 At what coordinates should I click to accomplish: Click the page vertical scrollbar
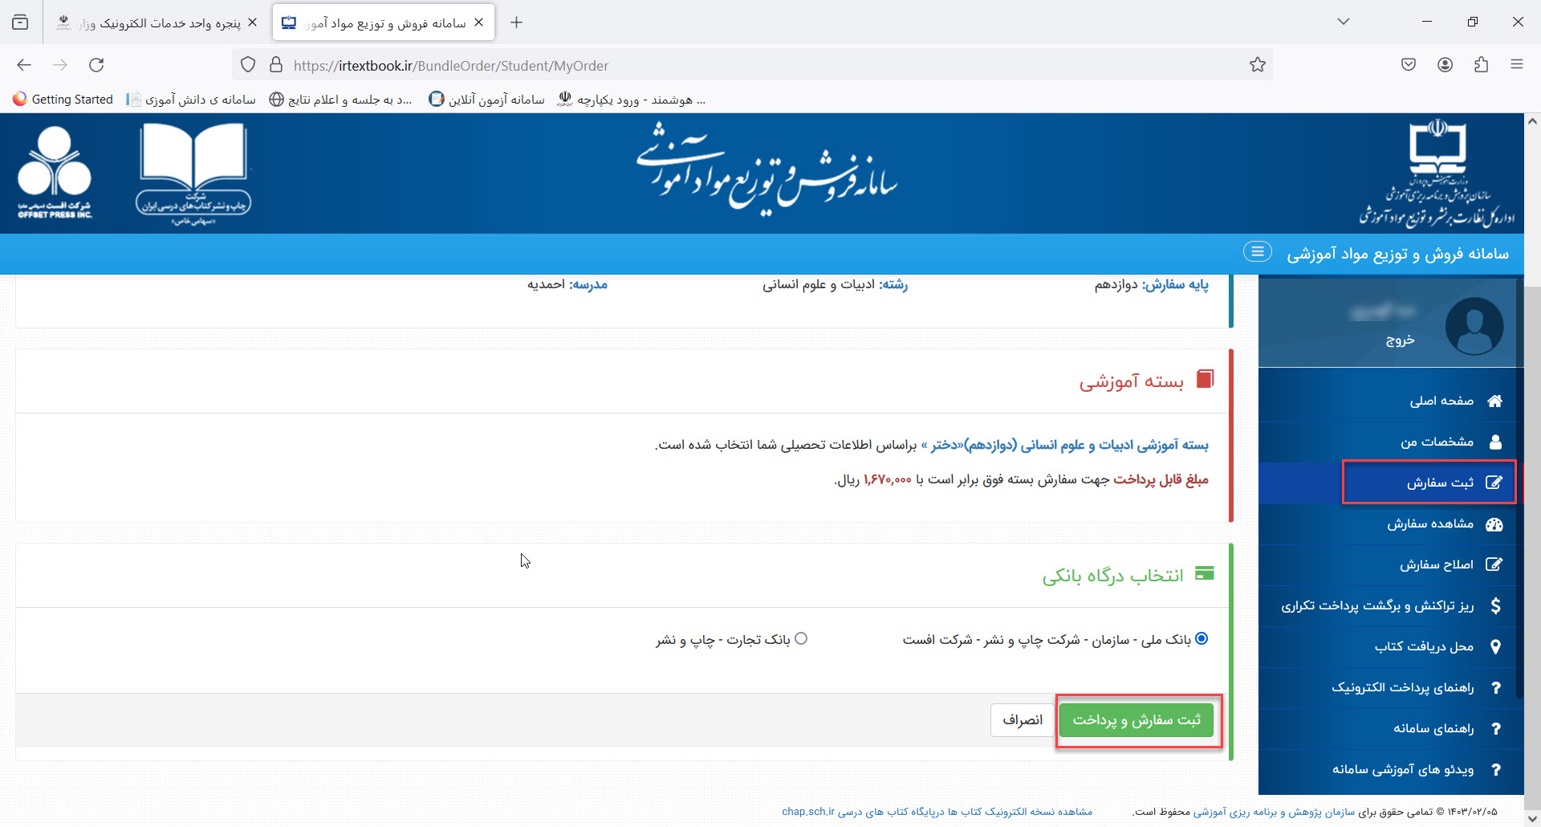[1531, 482]
